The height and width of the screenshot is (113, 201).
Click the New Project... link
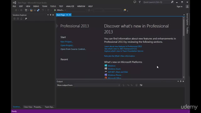[x=67, y=42]
